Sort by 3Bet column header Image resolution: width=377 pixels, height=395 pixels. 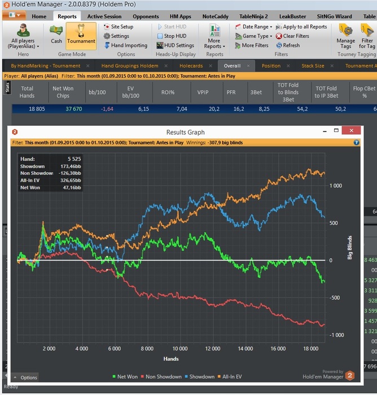[x=256, y=92]
